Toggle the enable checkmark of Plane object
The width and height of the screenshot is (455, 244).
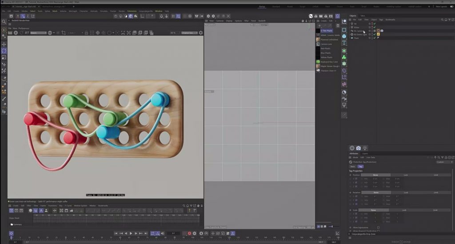click(x=374, y=38)
